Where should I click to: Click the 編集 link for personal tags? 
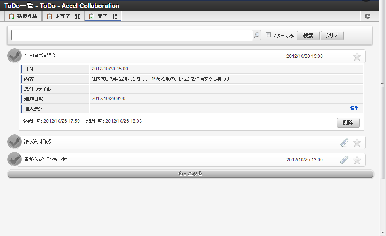pyautogui.click(x=354, y=108)
